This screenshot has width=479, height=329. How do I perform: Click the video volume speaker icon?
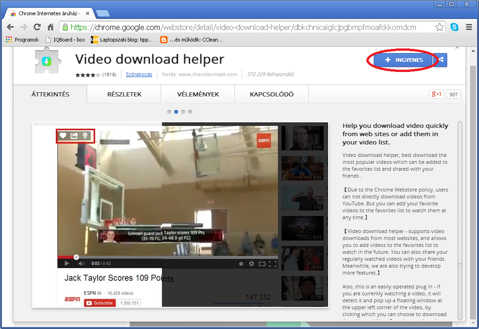point(81,263)
